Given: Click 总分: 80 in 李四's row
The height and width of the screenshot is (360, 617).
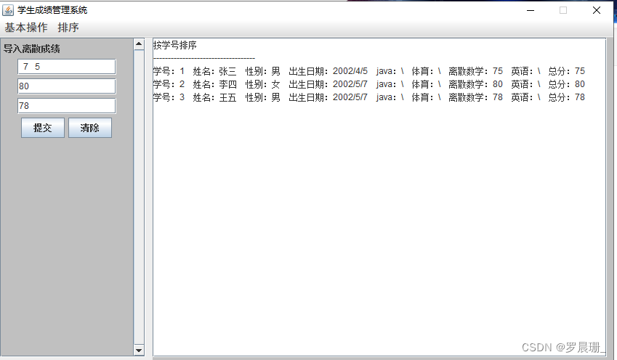Looking at the screenshot, I should [x=567, y=84].
